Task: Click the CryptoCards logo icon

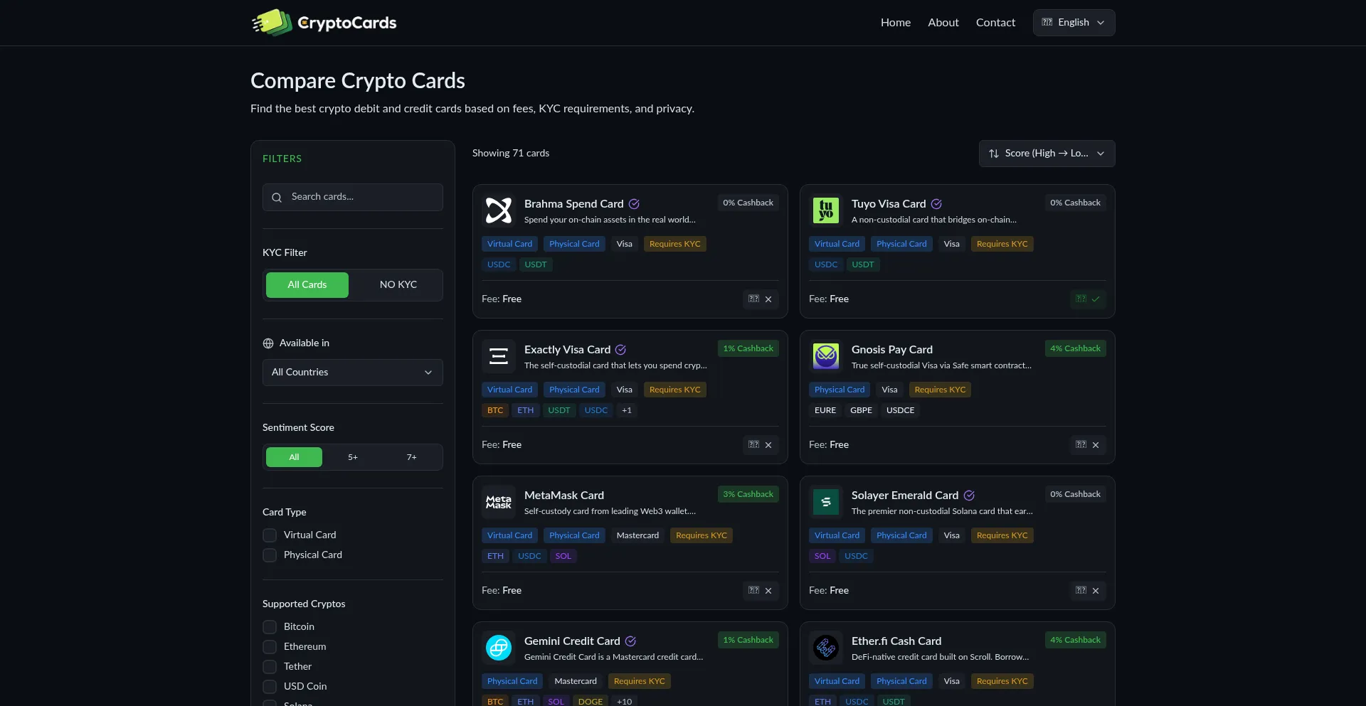Action: (272, 23)
